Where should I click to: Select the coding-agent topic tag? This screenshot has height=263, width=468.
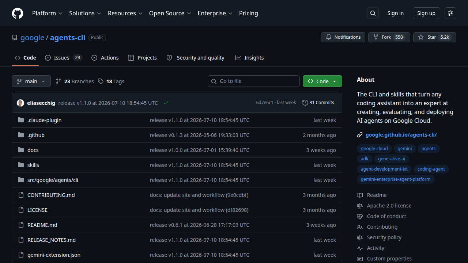[x=431, y=169]
